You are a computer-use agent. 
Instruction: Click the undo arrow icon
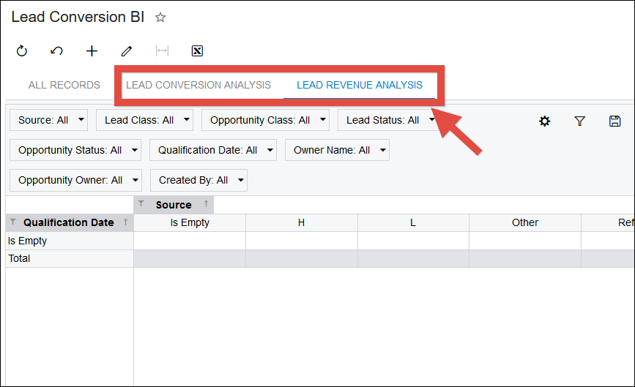56,51
